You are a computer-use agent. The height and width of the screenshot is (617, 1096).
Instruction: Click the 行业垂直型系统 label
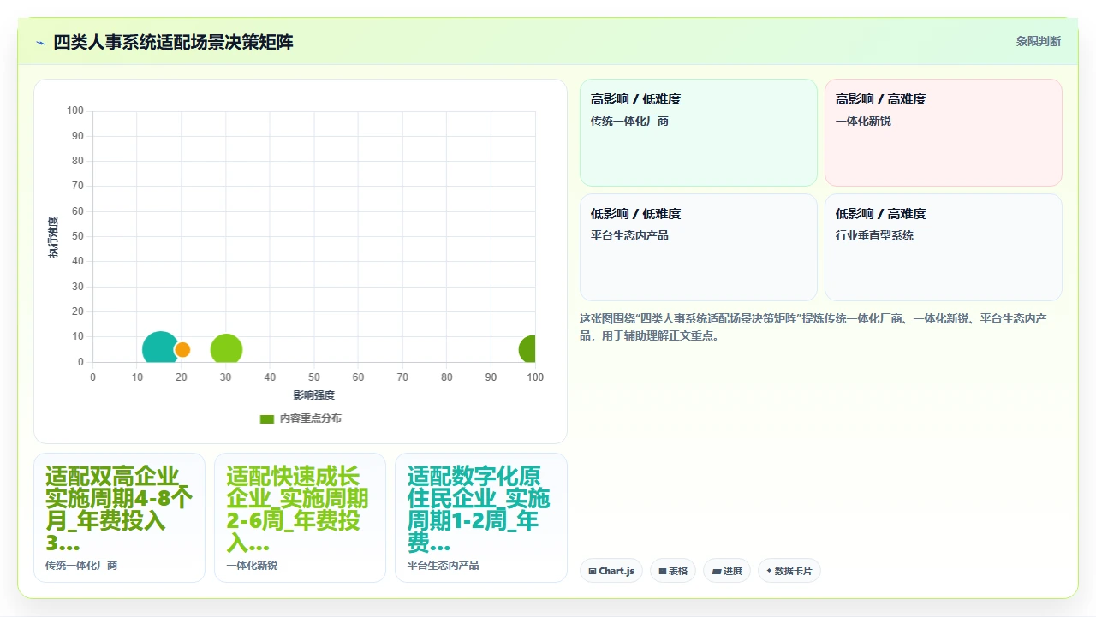click(x=874, y=235)
